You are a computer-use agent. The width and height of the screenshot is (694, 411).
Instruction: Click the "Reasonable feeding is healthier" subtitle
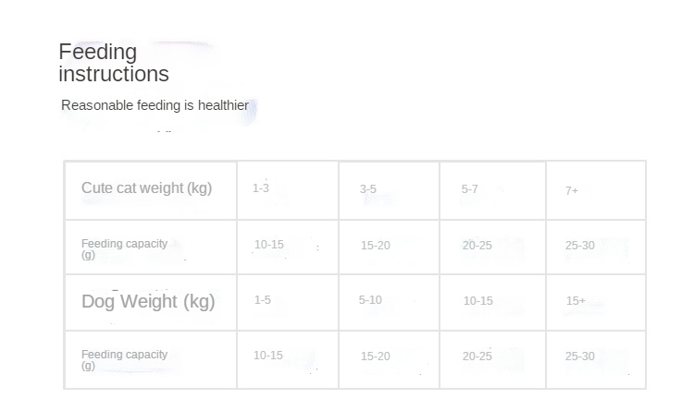coord(155,105)
